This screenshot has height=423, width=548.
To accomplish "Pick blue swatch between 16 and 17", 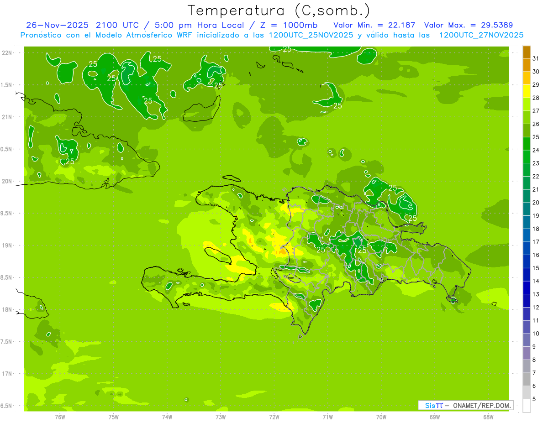I will pos(527,248).
